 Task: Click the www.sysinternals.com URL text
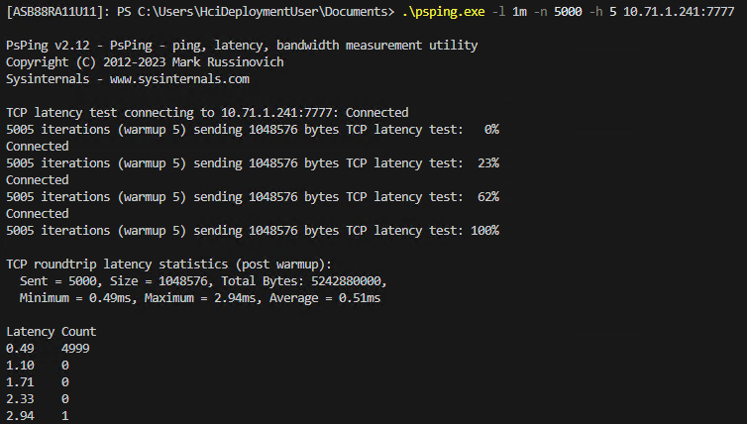pos(179,79)
